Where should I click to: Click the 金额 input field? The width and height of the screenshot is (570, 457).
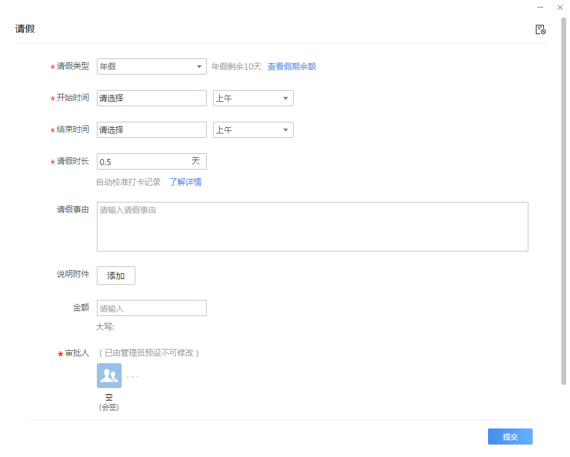click(152, 308)
